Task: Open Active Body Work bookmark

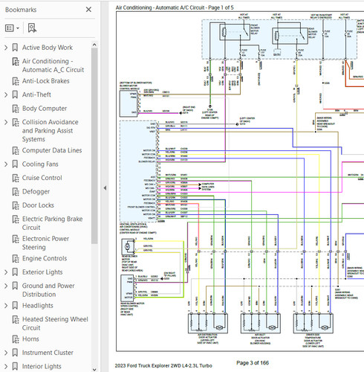Action: (48, 48)
